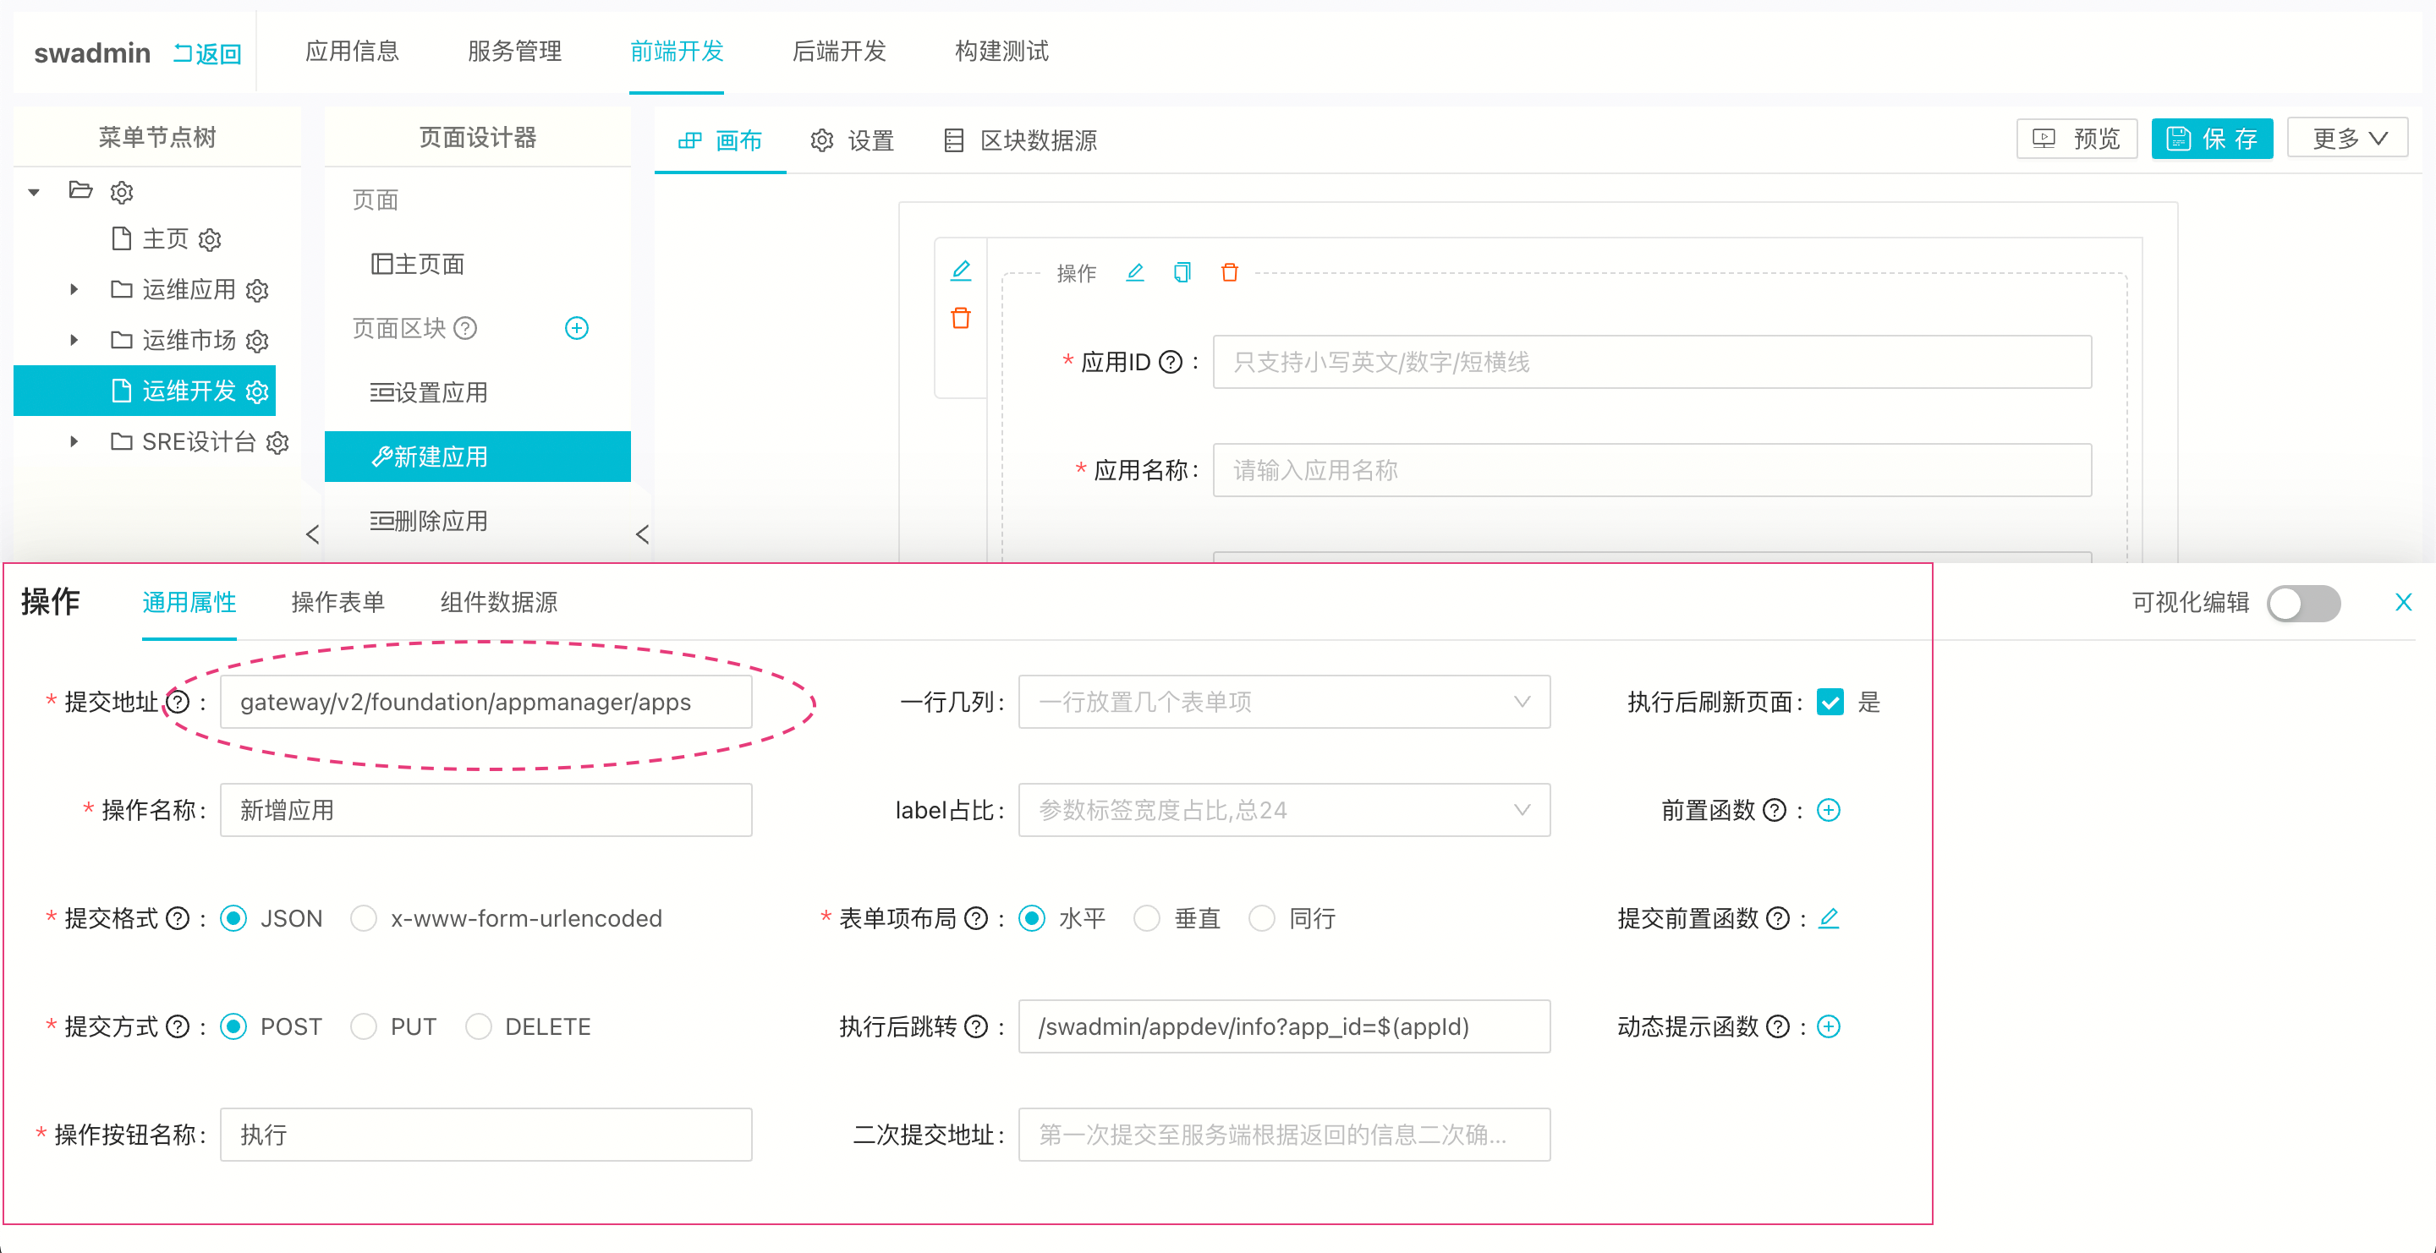Screen dimensions: 2436x1253
Task: Open the label占比 dropdown
Action: coord(1283,810)
